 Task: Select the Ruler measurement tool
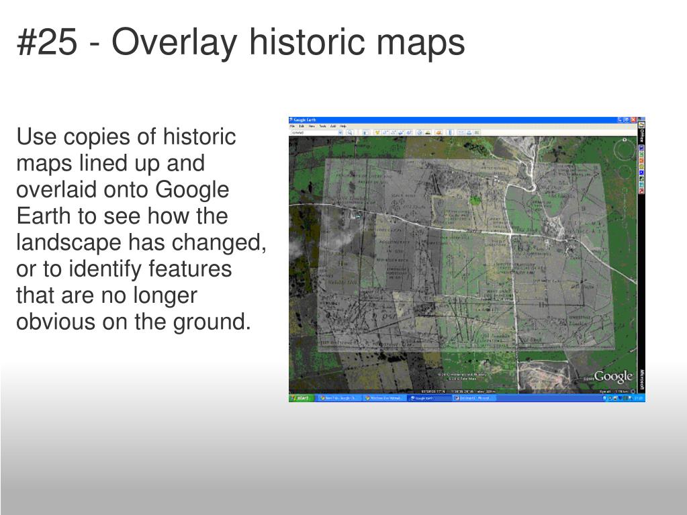click(x=450, y=132)
